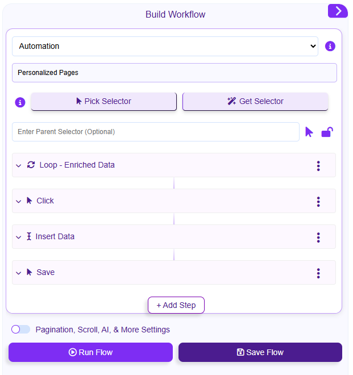
Task: Expand the Save step chevron
Action: 19,273
